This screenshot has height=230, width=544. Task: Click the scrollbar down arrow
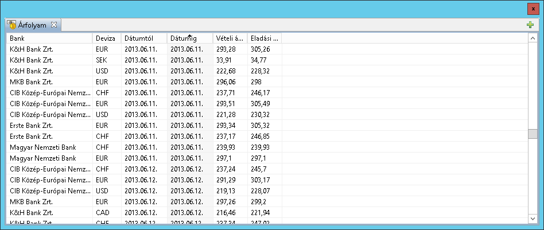pos(533,219)
